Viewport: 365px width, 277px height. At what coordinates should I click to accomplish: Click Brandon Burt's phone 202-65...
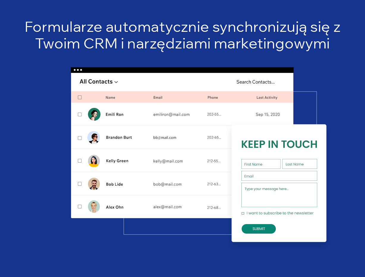214,138
